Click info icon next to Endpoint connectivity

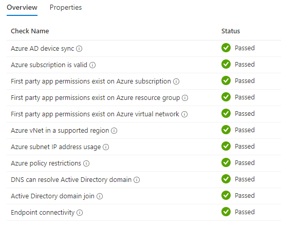click(80, 213)
